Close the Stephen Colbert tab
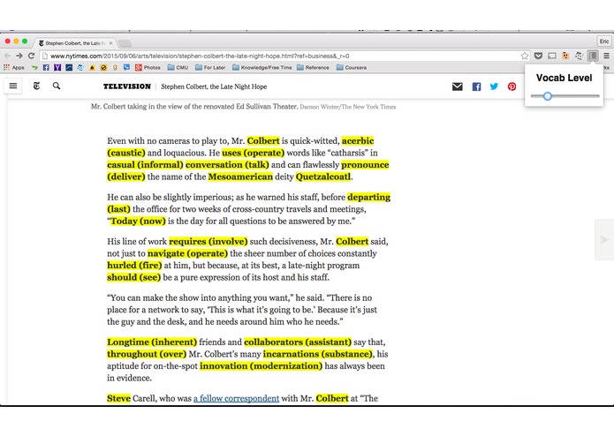 [110, 43]
